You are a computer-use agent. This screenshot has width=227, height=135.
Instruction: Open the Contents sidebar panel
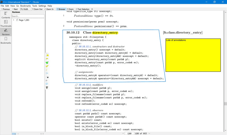(6, 15)
